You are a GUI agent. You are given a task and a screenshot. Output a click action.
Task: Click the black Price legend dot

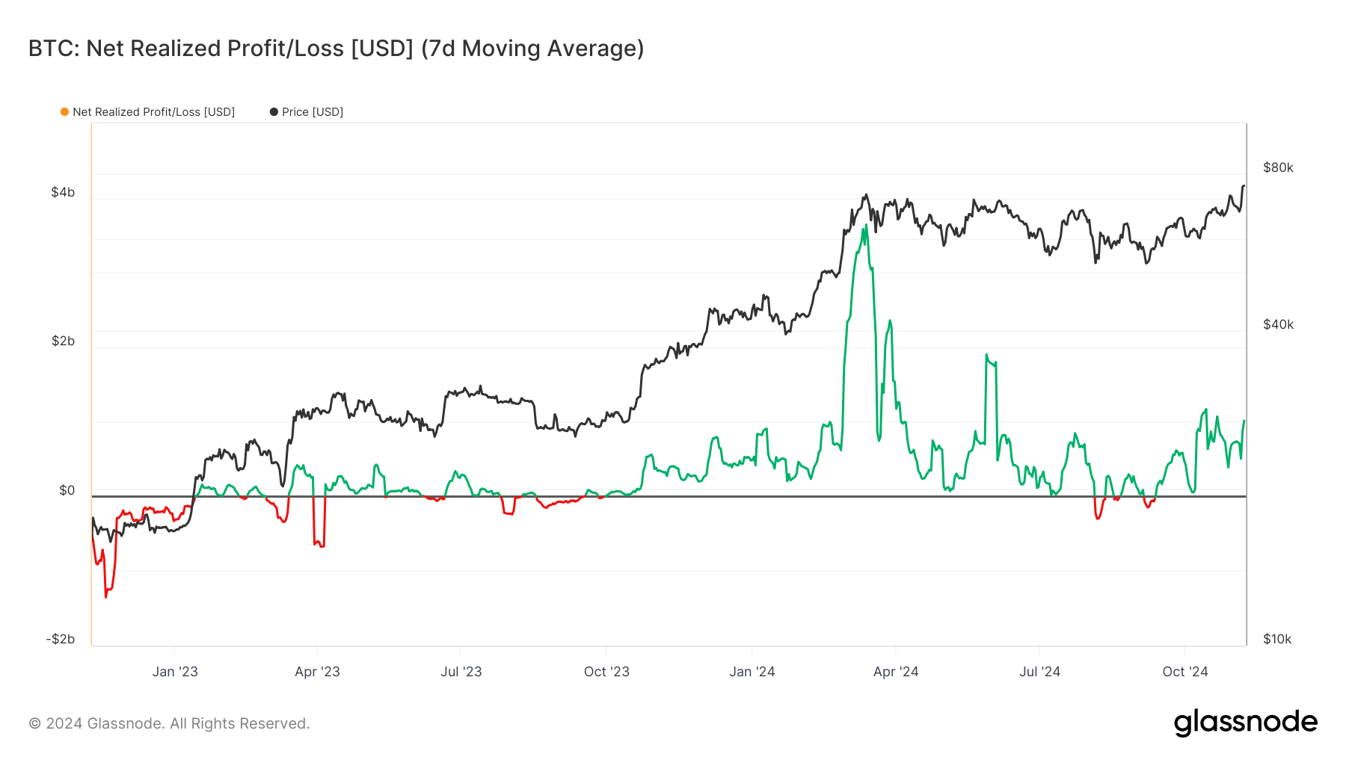click(x=274, y=112)
